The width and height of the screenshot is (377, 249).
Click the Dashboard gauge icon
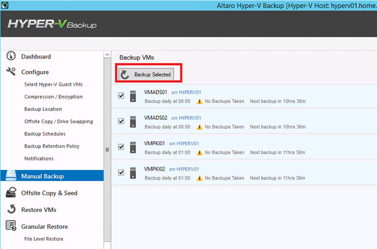point(11,56)
